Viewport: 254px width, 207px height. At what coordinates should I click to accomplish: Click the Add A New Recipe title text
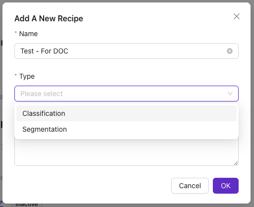coord(49,18)
